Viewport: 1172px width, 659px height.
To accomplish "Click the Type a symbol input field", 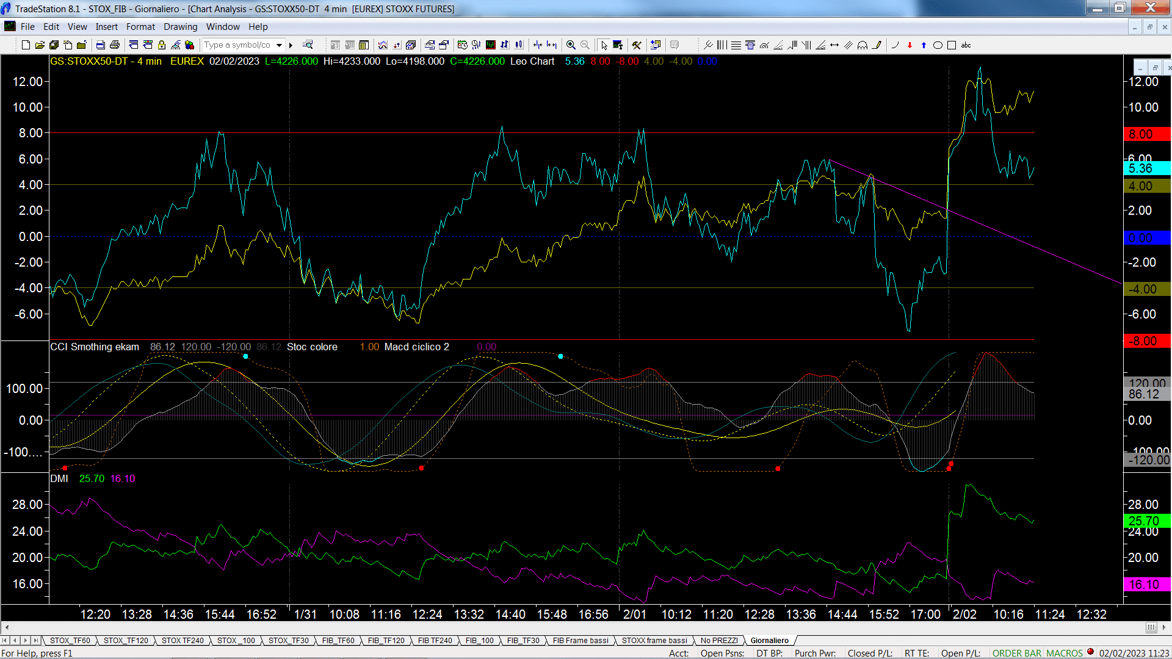I will pos(238,45).
